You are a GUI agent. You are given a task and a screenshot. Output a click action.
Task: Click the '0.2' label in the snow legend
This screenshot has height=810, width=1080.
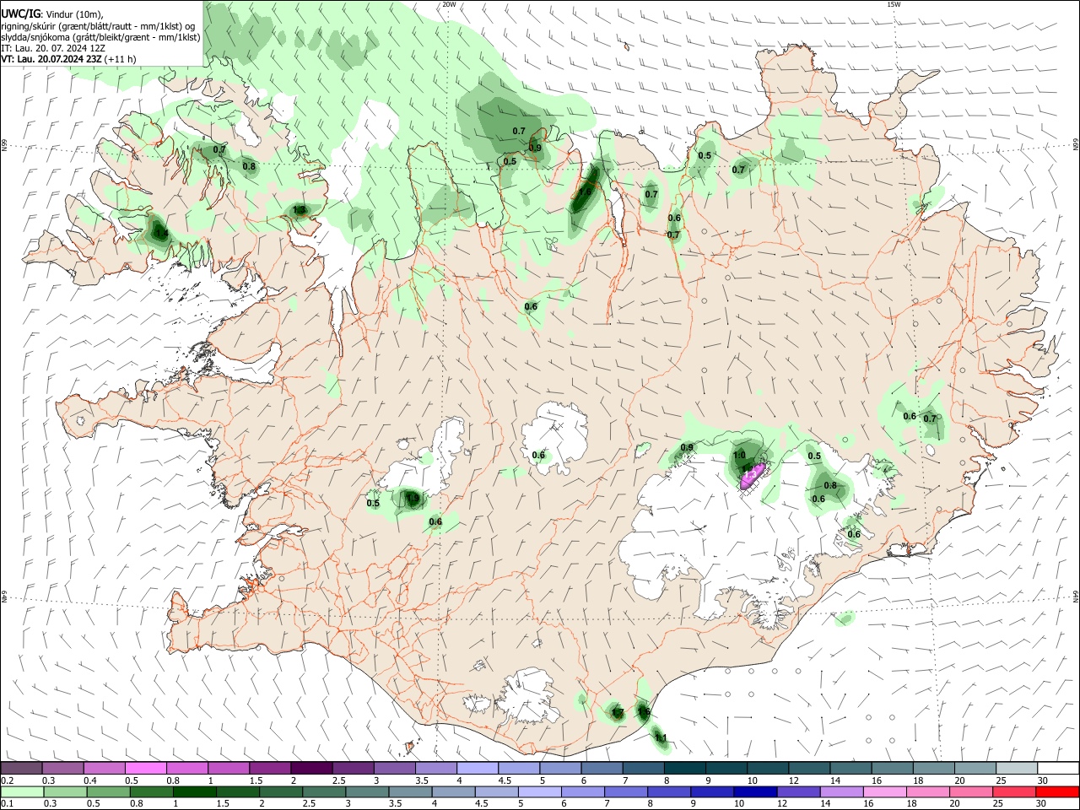pyautogui.click(x=7, y=780)
